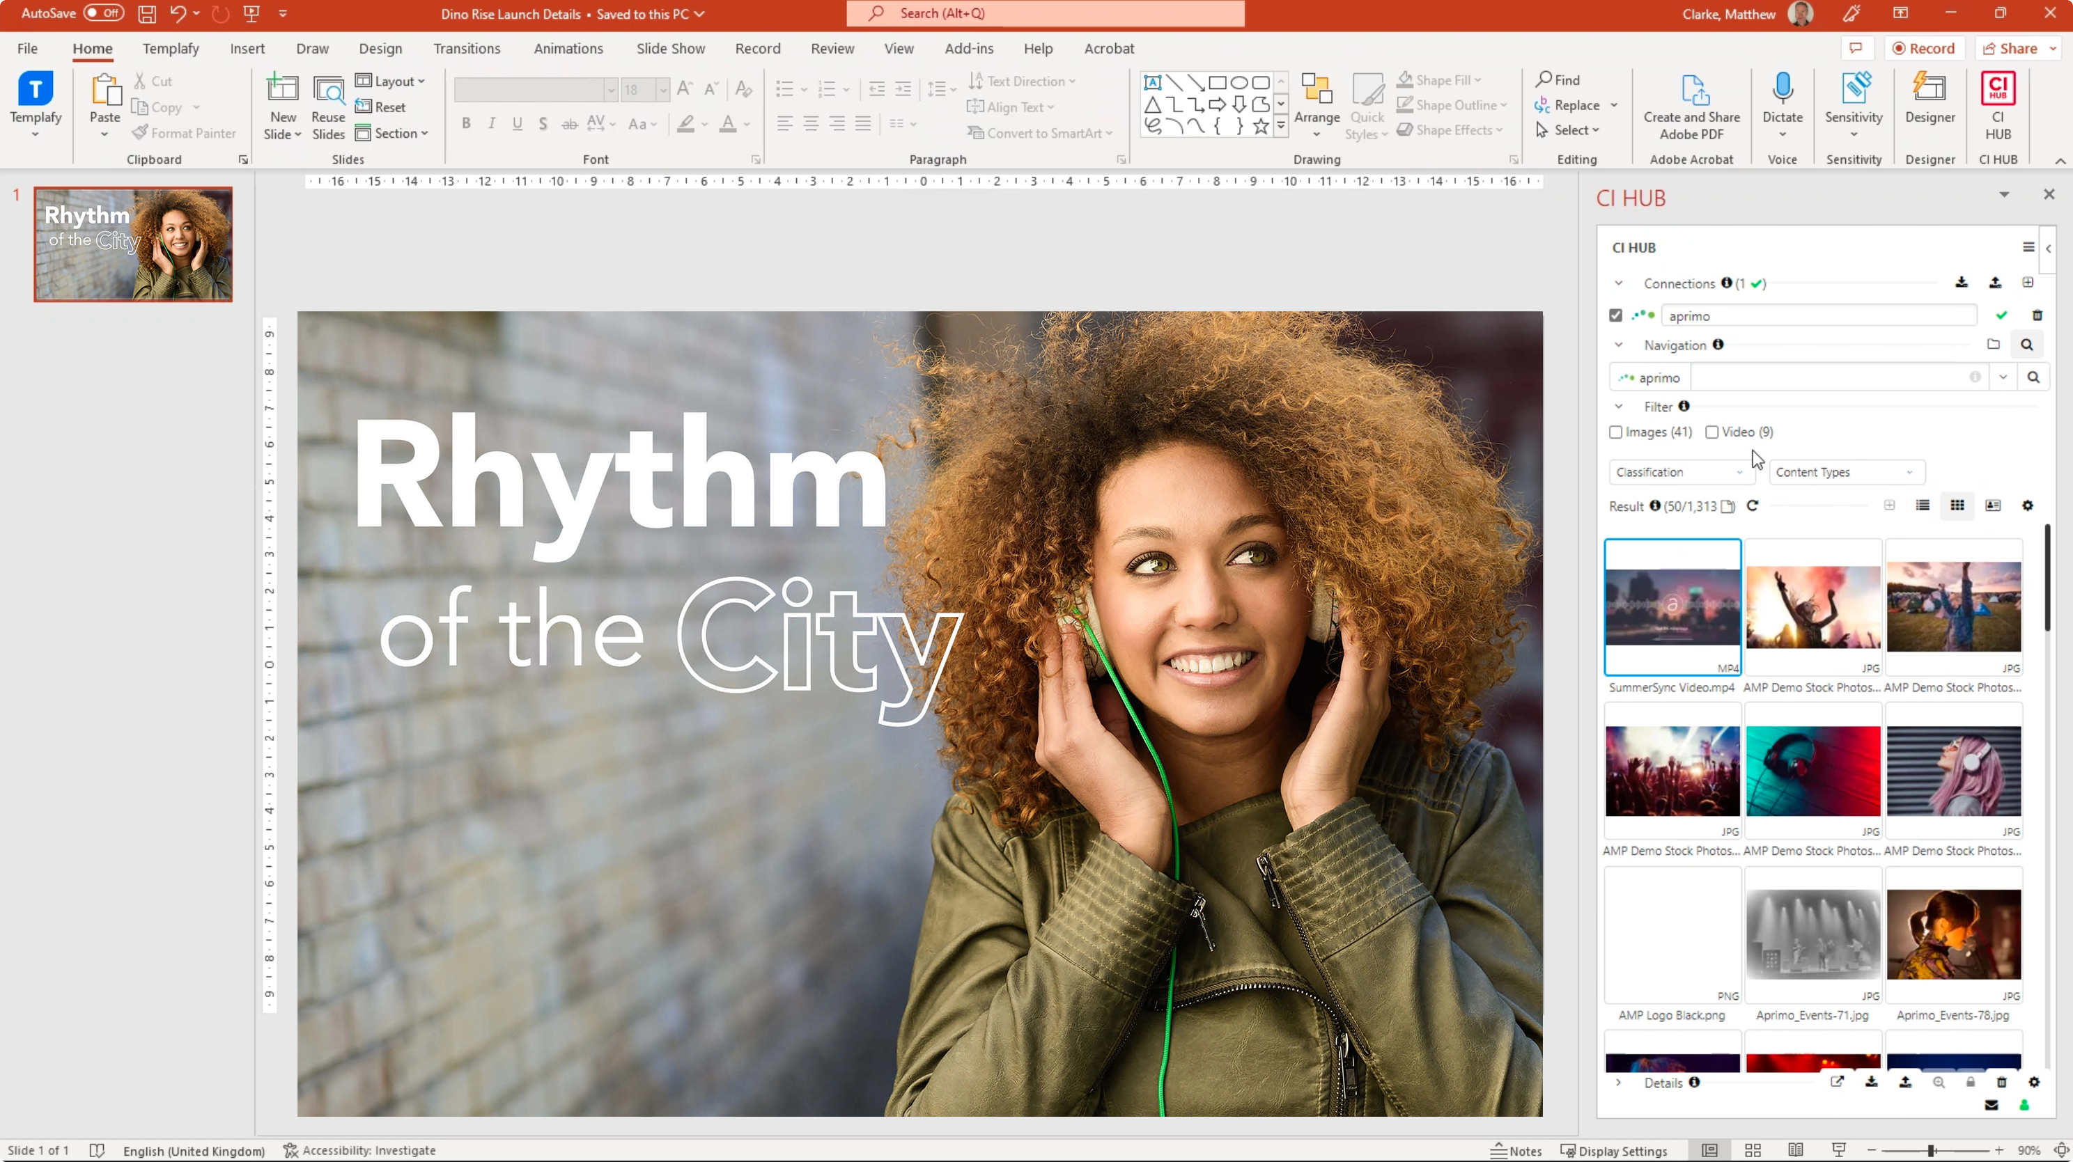Switch to Reading view
Screen dimensions: 2073x1162
click(x=1795, y=1151)
